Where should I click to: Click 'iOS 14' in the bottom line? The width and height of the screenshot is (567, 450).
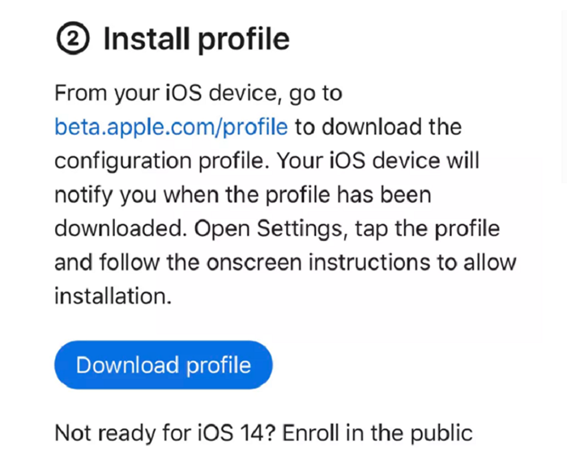coord(231,432)
